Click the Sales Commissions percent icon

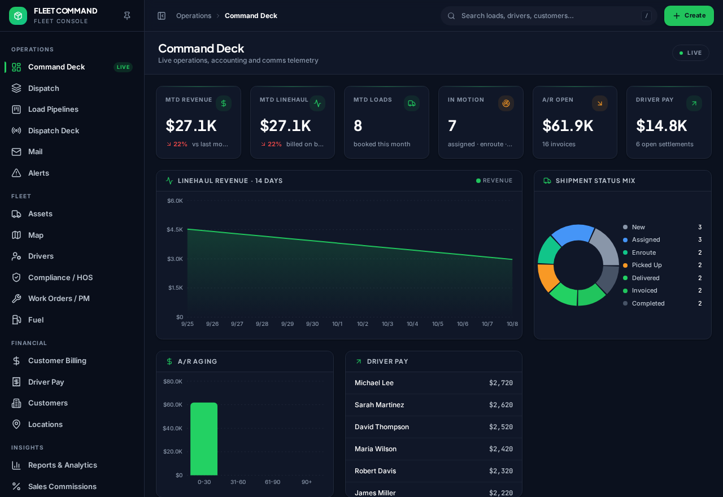click(16, 486)
